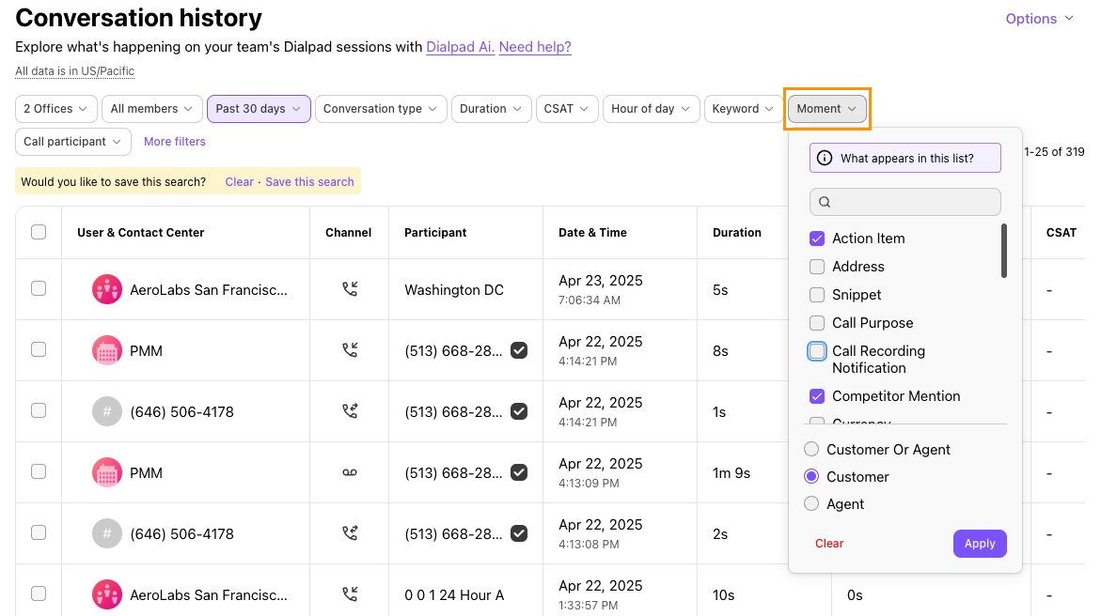Click the PMM avatar for the 4:14:21 PM row

(x=107, y=351)
